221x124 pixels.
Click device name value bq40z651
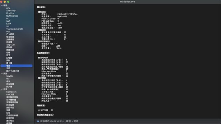[x=62, y=16]
